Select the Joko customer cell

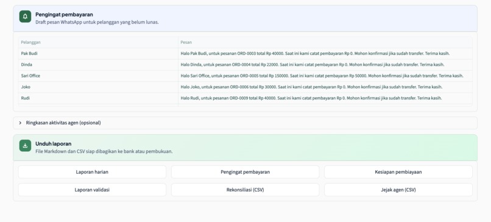pyautogui.click(x=98, y=87)
